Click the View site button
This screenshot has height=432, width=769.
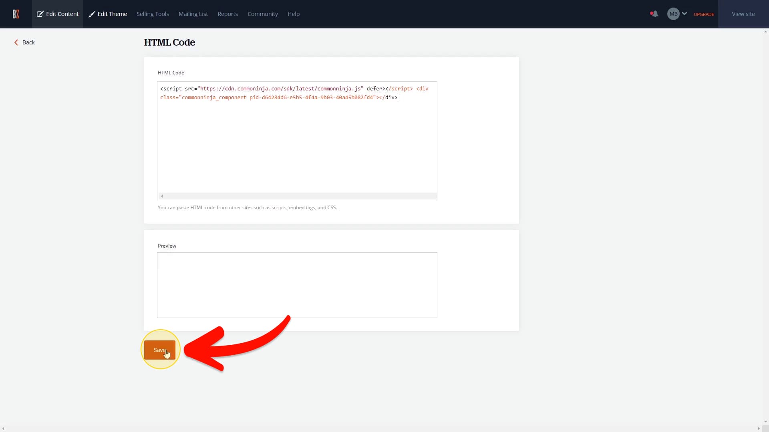(743, 14)
